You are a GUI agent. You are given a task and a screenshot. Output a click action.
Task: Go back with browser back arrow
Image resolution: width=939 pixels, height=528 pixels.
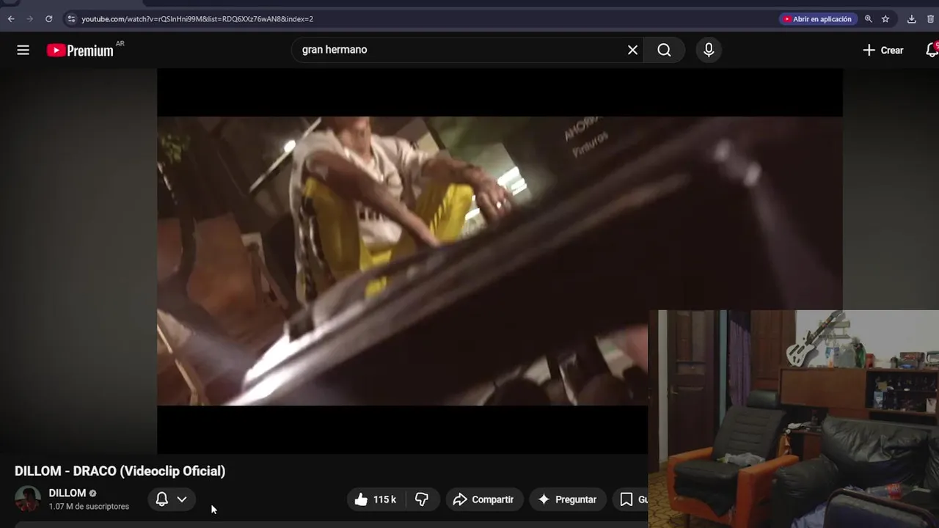click(11, 19)
